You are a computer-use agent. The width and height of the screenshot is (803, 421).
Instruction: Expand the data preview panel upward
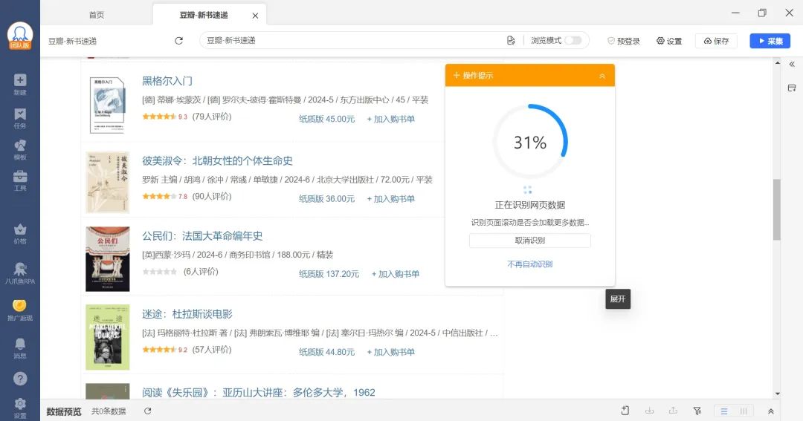771,411
